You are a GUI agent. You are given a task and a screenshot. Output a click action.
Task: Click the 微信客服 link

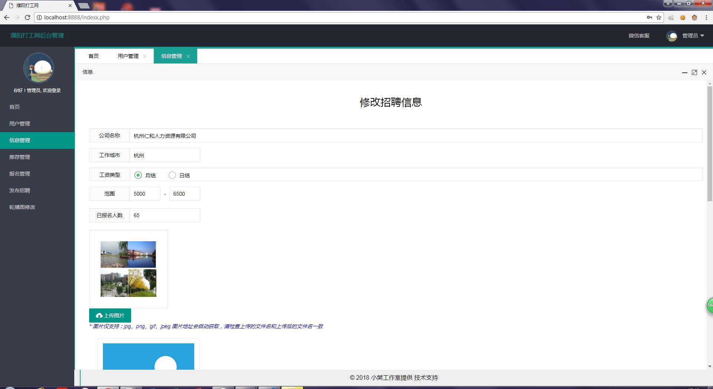coord(639,36)
